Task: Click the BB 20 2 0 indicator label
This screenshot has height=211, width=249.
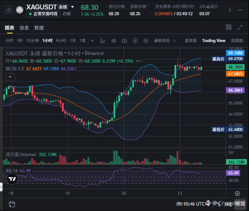Action: pyautogui.click(x=15, y=69)
